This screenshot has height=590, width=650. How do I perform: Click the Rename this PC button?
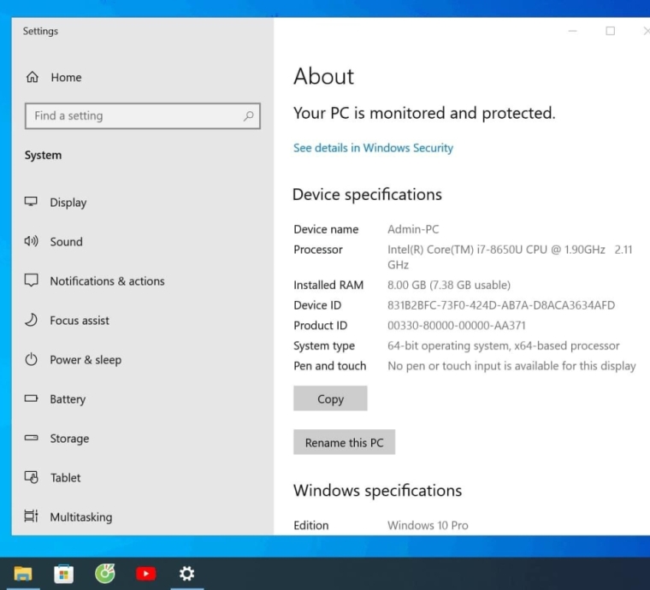(x=344, y=442)
